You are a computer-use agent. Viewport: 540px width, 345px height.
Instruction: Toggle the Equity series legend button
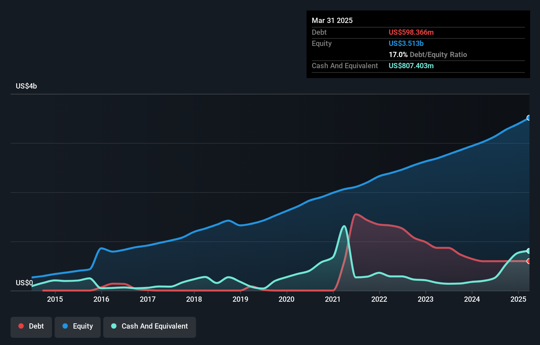pos(78,327)
